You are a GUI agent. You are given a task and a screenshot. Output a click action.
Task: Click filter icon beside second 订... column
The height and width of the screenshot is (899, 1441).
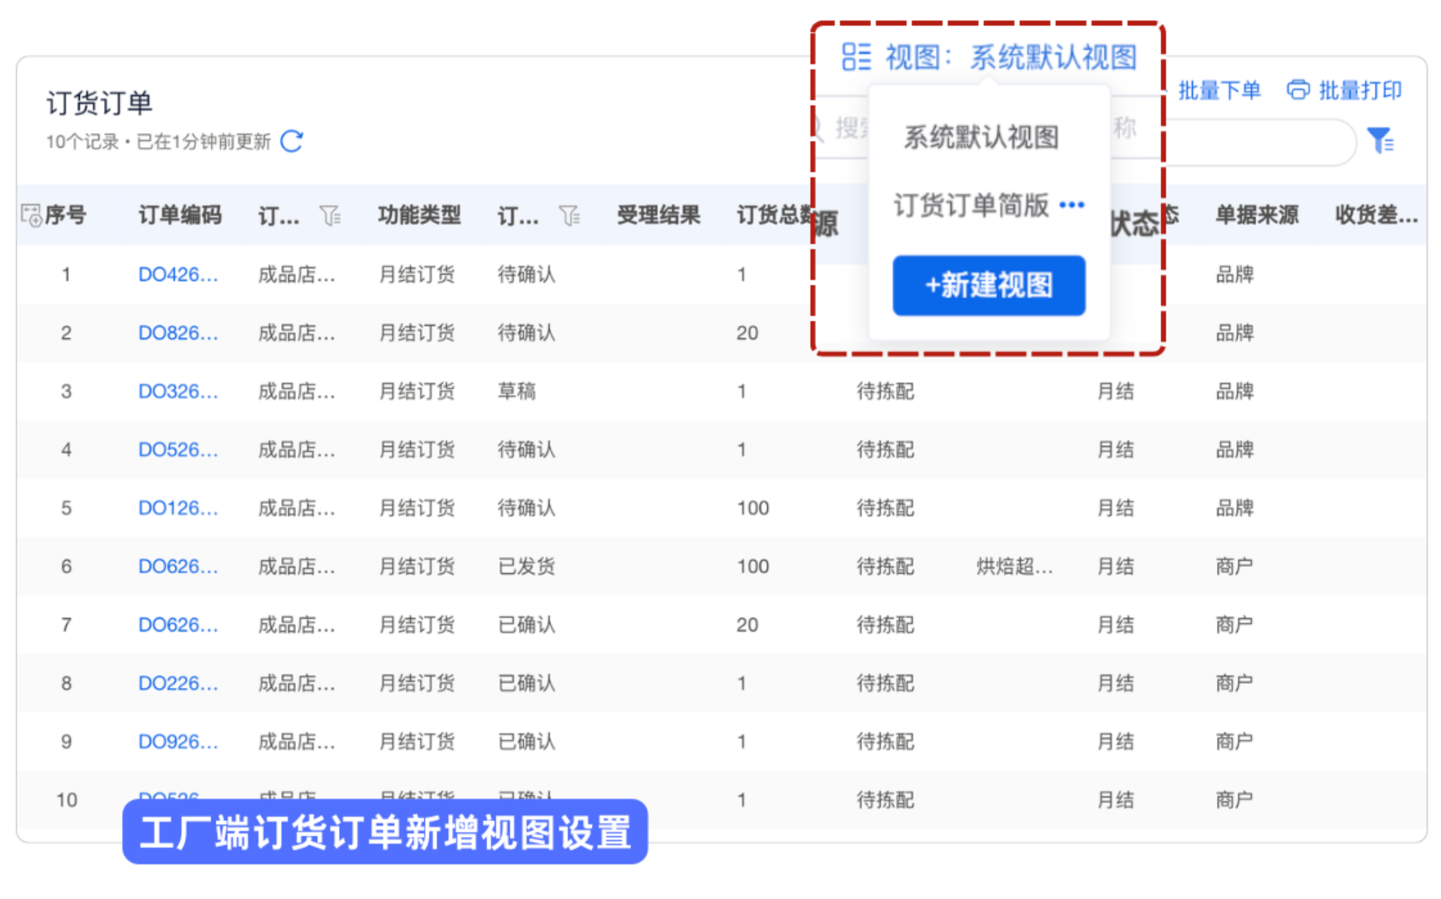(569, 216)
